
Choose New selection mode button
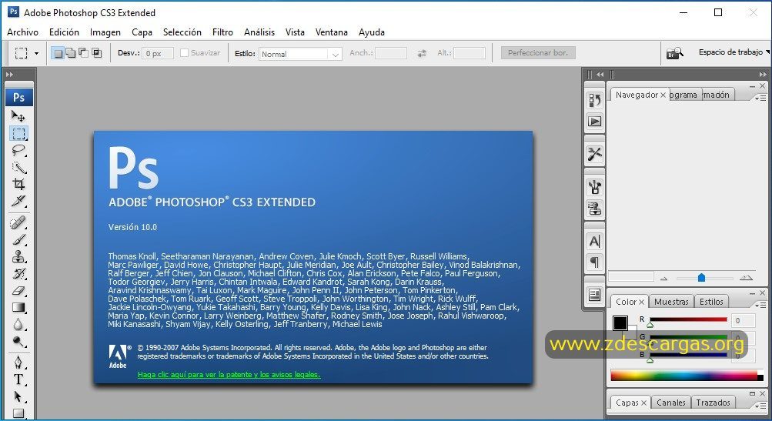58,53
